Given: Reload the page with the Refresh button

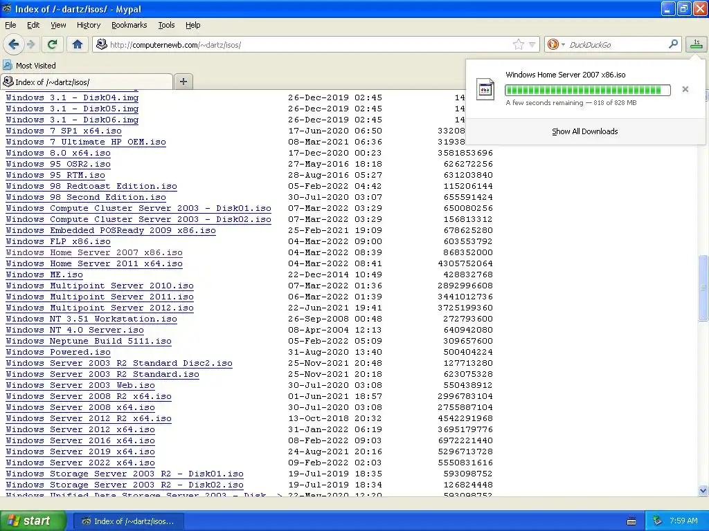Looking at the screenshot, I should 53,44.
